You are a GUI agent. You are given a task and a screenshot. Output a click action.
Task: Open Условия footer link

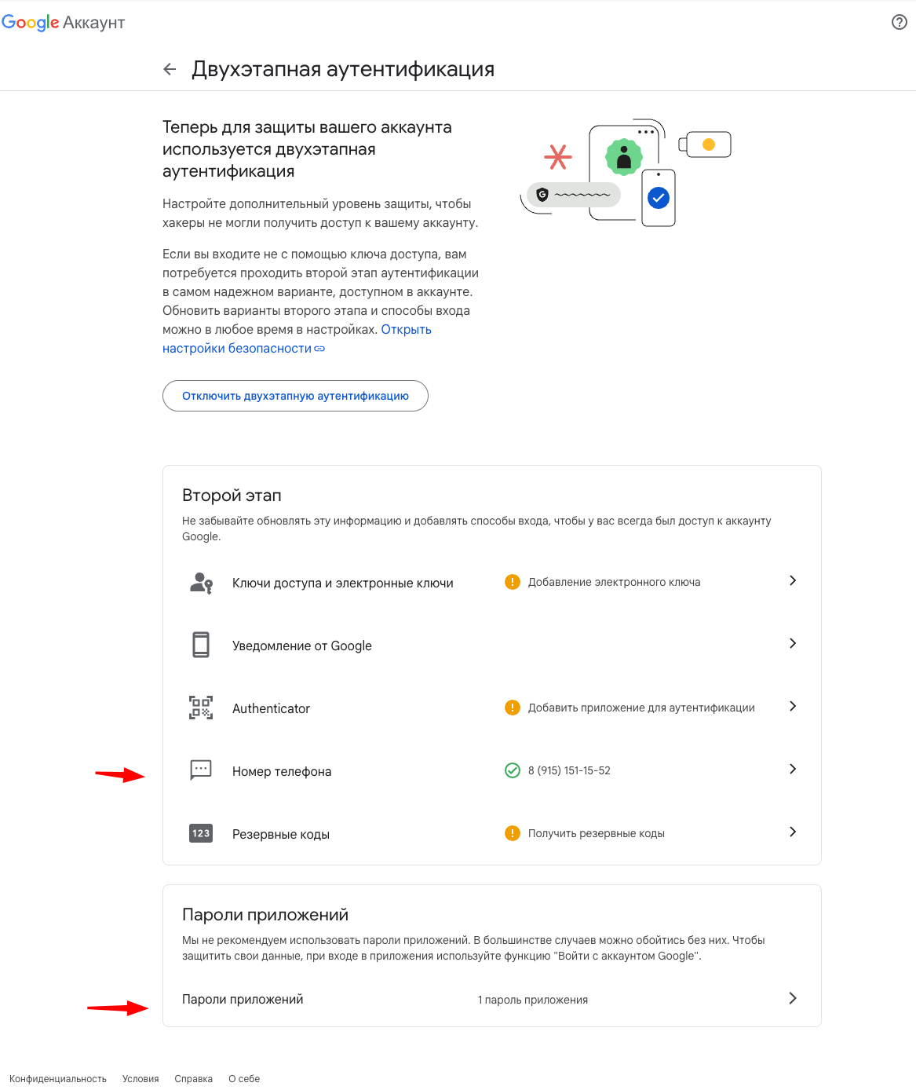pyautogui.click(x=141, y=1079)
